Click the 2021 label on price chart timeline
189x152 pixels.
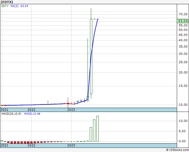[x=4, y=110]
